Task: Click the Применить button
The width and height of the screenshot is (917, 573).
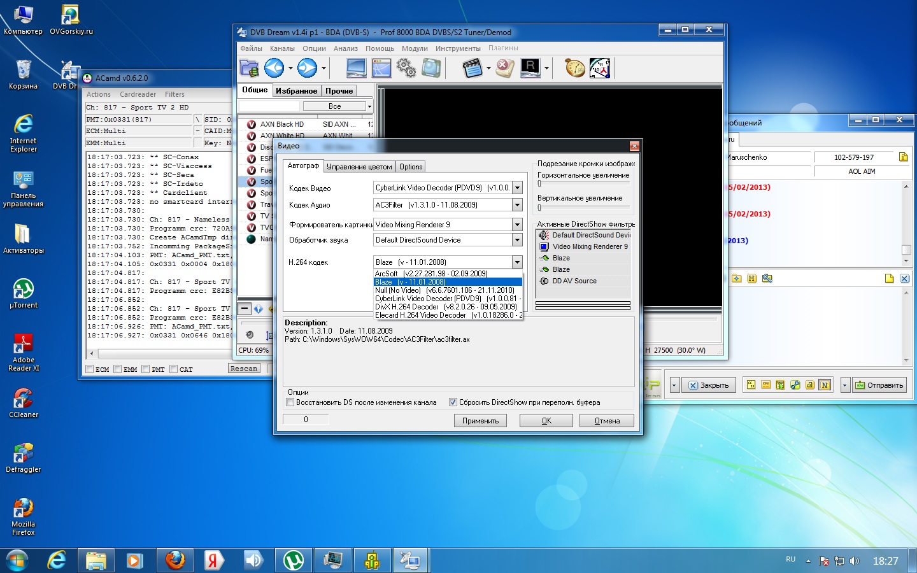Action: tap(480, 421)
